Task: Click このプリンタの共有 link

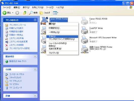Action: coord(16,38)
